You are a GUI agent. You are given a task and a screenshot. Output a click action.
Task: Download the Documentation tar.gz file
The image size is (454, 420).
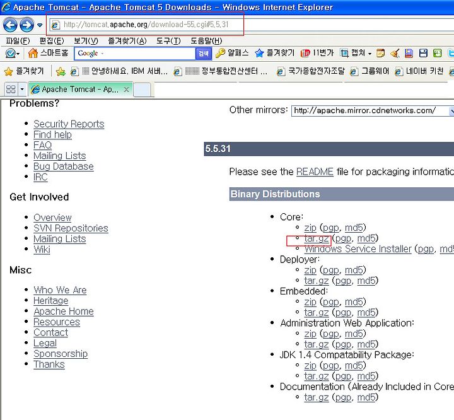(x=316, y=397)
